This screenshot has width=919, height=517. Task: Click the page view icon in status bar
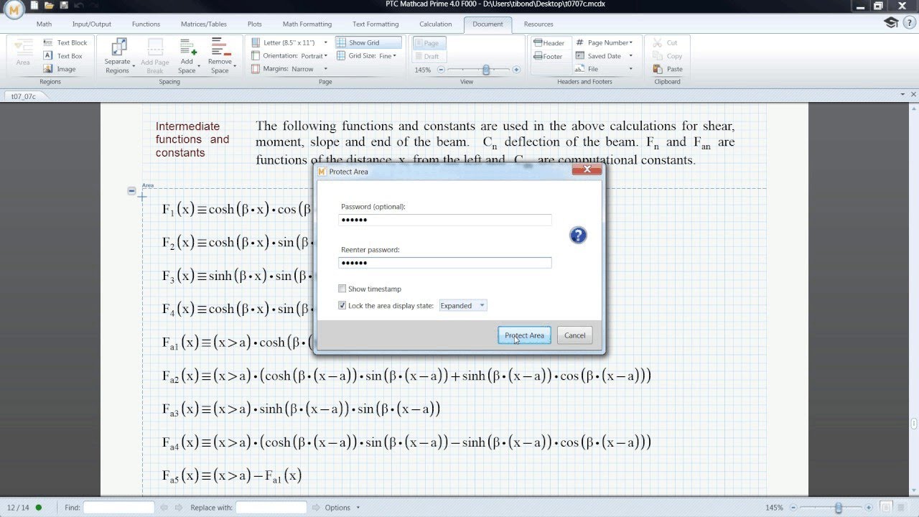tap(887, 508)
